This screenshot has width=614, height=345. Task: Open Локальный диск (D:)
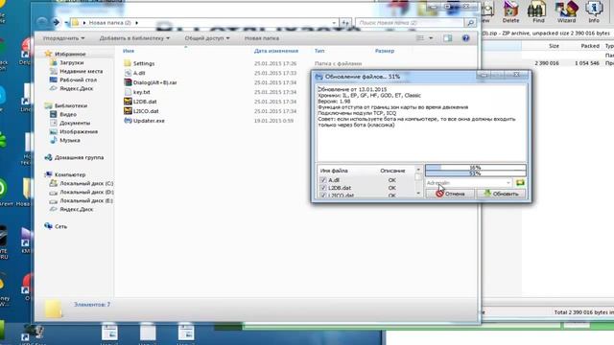tap(86, 192)
